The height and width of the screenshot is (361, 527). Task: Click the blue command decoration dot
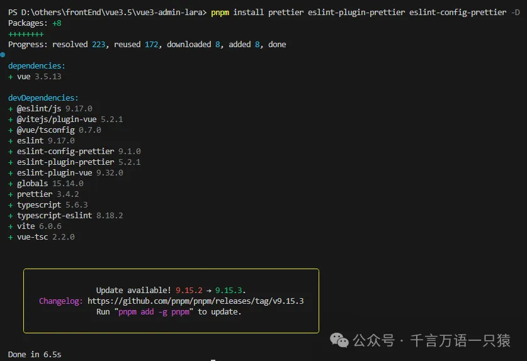(x=3, y=55)
